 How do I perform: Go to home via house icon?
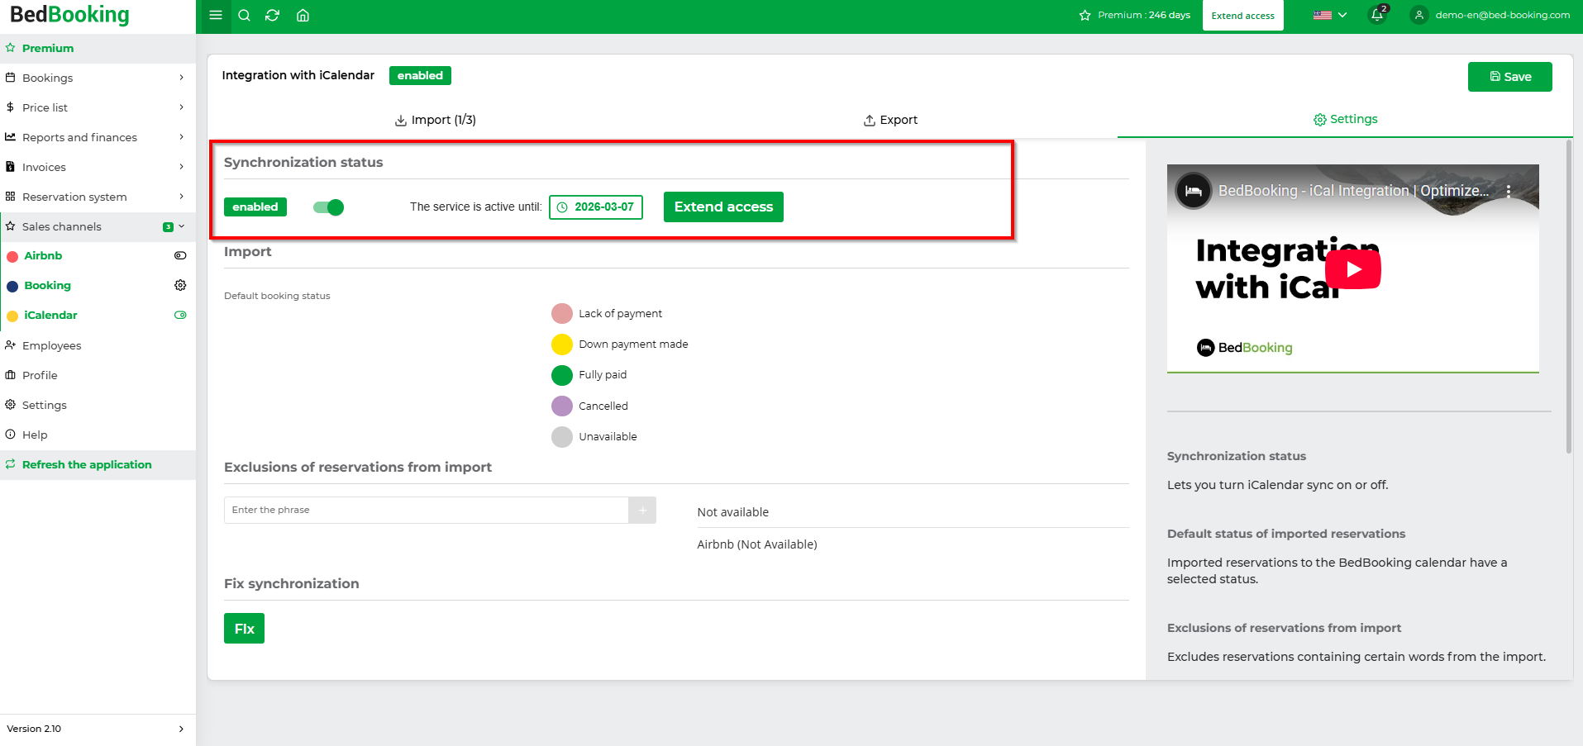pyautogui.click(x=303, y=15)
